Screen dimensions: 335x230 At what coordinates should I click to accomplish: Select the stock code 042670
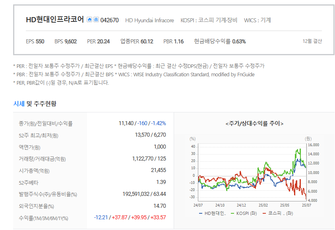coord(109,20)
